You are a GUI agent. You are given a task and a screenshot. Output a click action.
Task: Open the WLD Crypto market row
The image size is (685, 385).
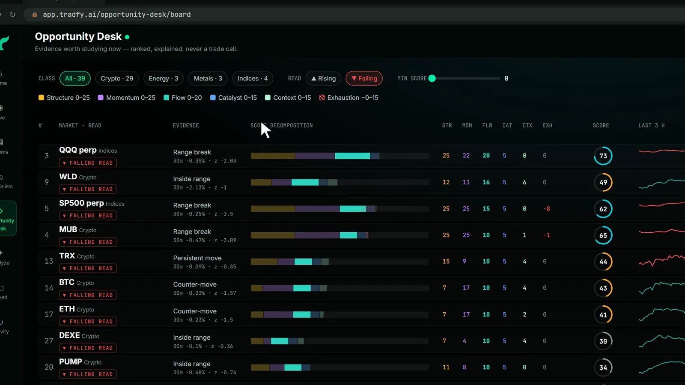pyautogui.click(x=362, y=182)
